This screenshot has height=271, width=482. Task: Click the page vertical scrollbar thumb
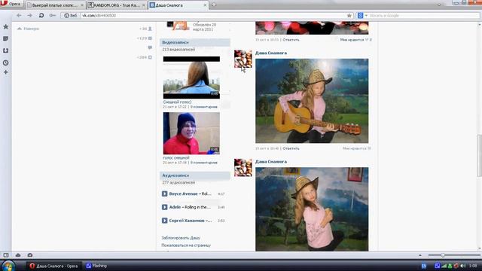(479, 156)
